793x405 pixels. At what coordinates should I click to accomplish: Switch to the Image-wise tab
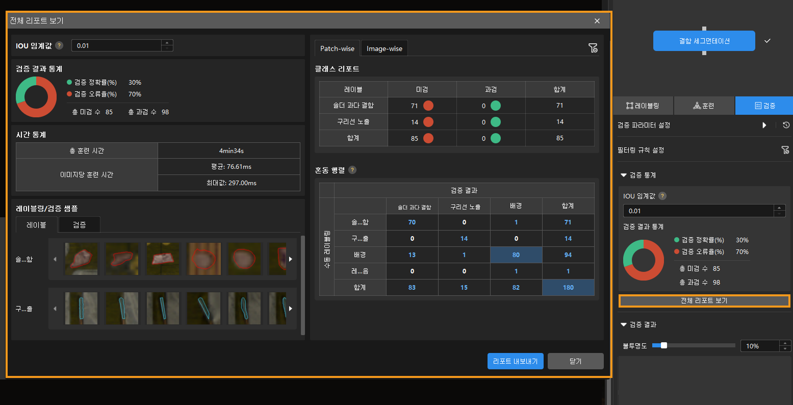coord(384,48)
